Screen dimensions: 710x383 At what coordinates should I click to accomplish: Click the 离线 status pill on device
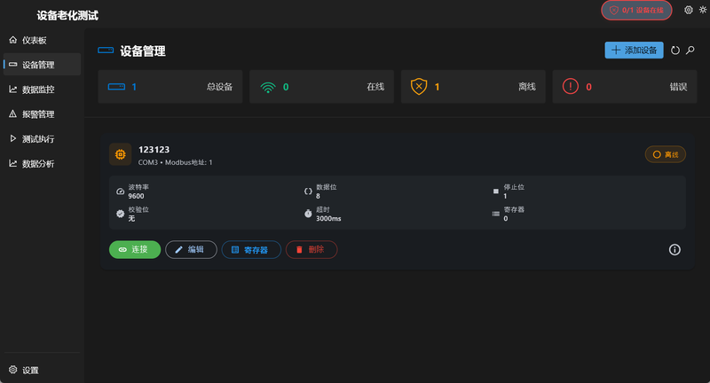666,154
